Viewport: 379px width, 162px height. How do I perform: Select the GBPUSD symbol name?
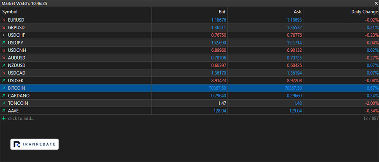(16, 27)
